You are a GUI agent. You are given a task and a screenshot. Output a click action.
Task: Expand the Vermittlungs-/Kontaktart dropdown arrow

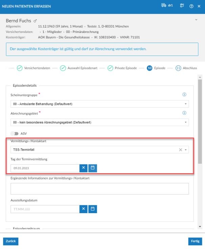tap(186, 150)
